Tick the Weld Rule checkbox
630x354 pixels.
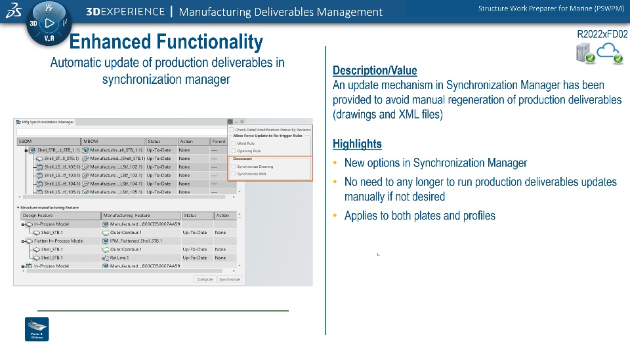click(233, 144)
